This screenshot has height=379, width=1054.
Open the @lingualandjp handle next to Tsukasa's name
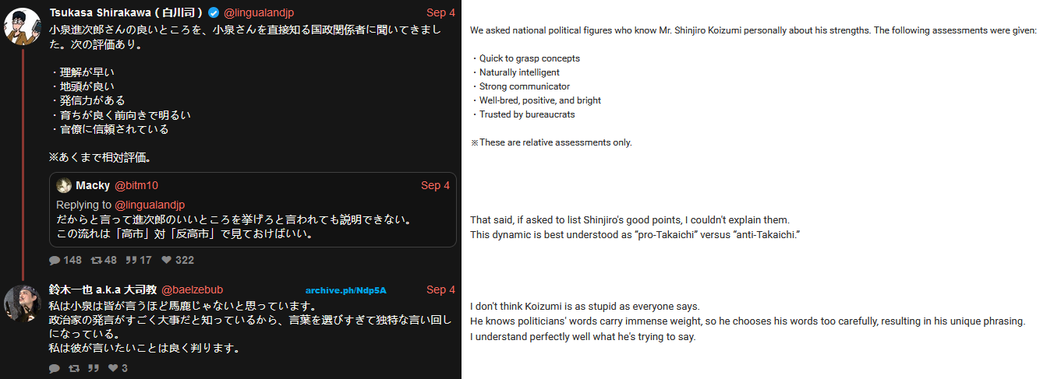coord(258,13)
